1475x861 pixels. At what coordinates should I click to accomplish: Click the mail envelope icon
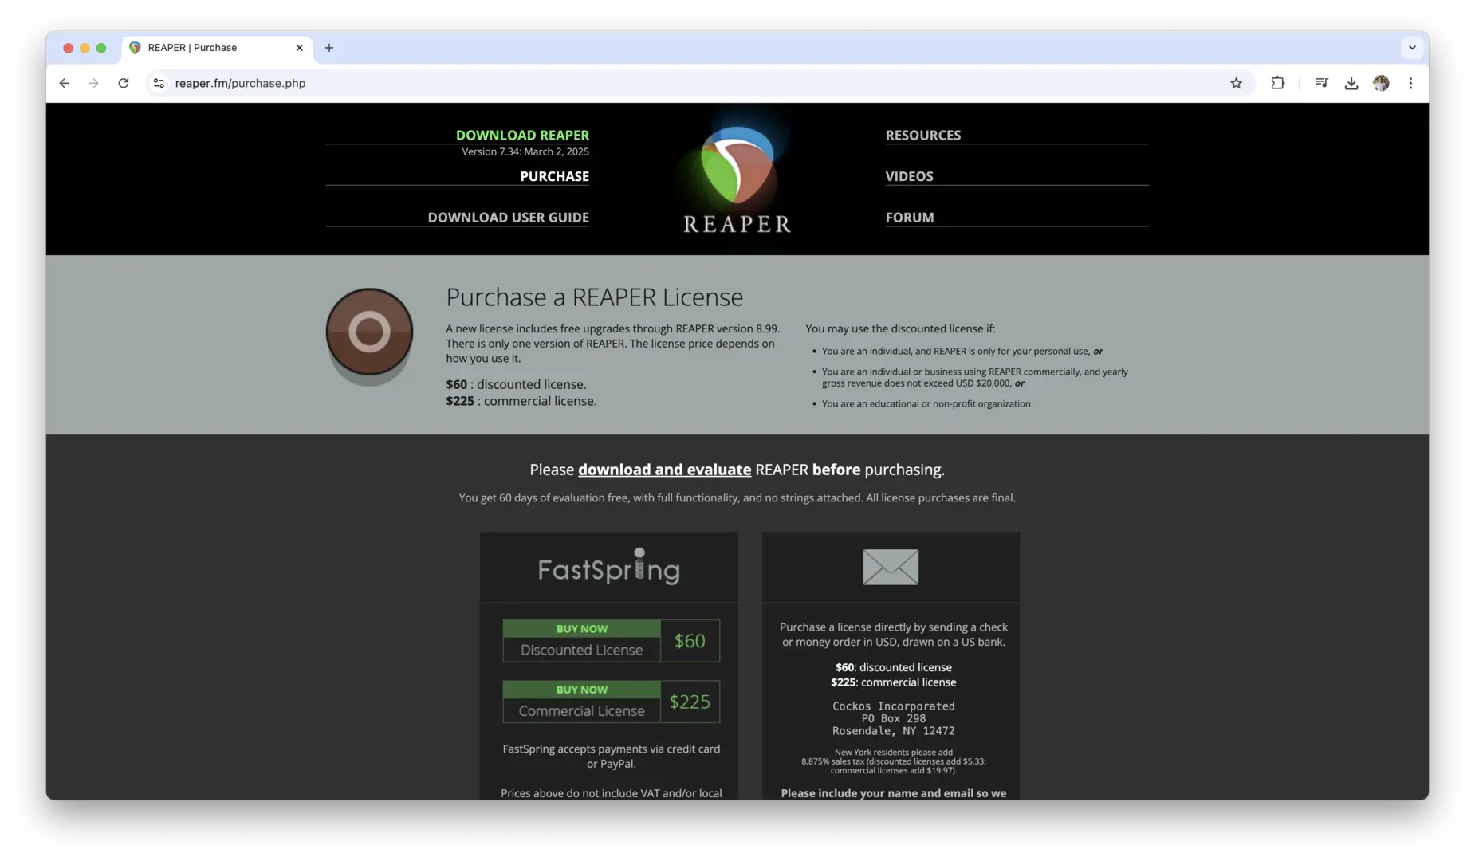click(x=891, y=567)
